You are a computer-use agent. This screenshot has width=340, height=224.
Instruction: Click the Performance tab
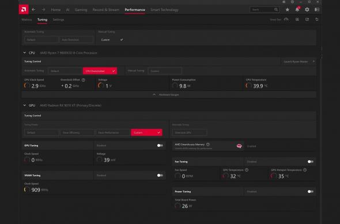135,10
